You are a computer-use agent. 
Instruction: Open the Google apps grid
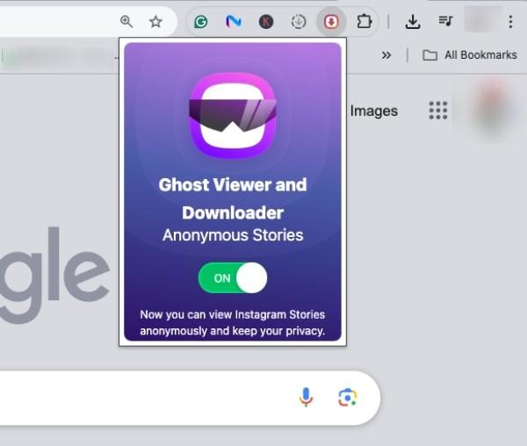(x=438, y=110)
